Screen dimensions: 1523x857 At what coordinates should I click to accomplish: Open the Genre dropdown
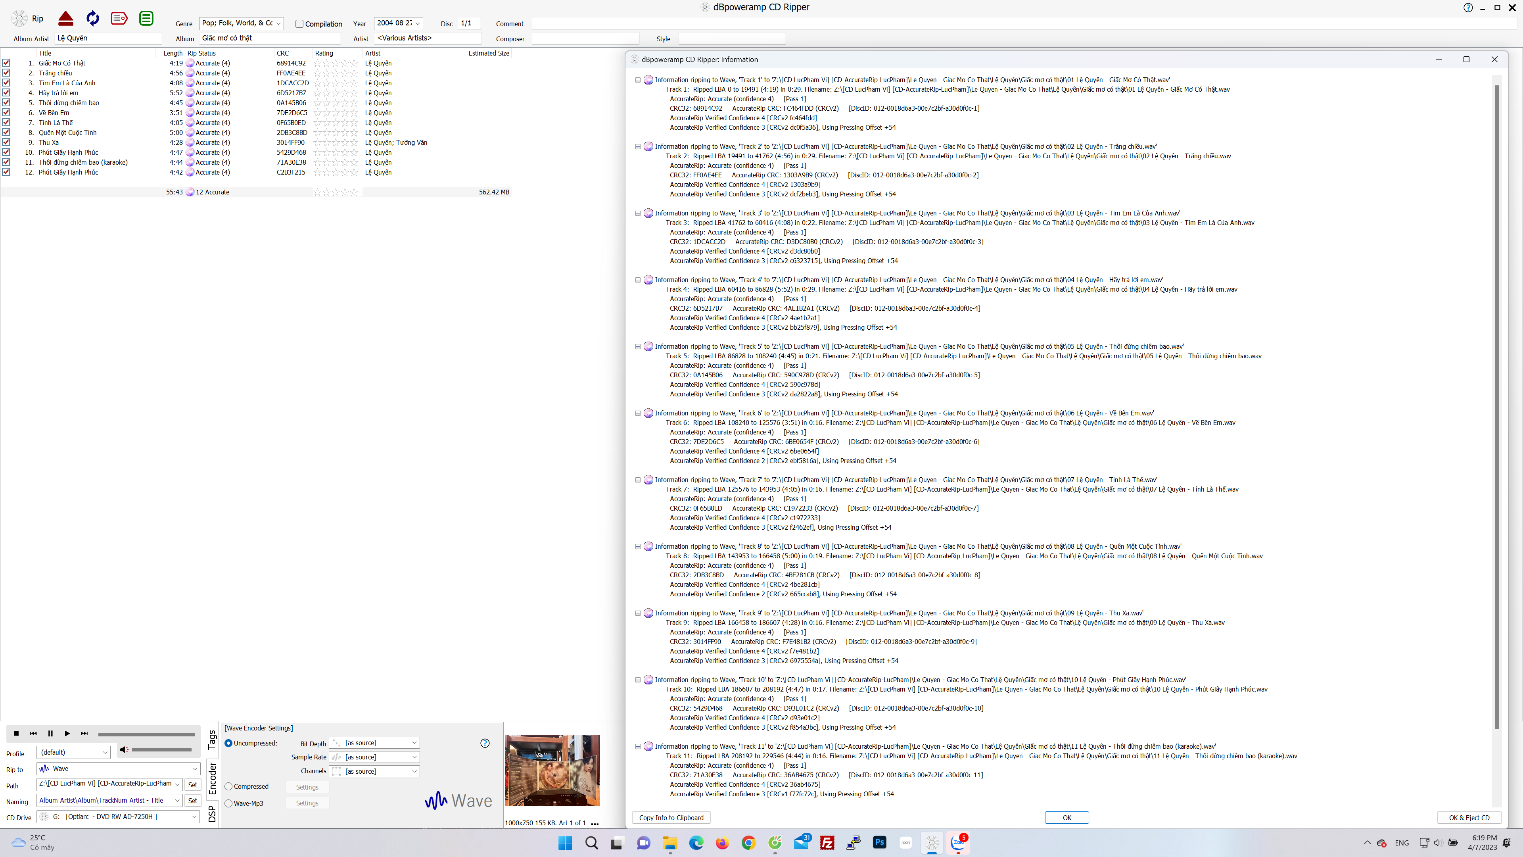tap(278, 23)
